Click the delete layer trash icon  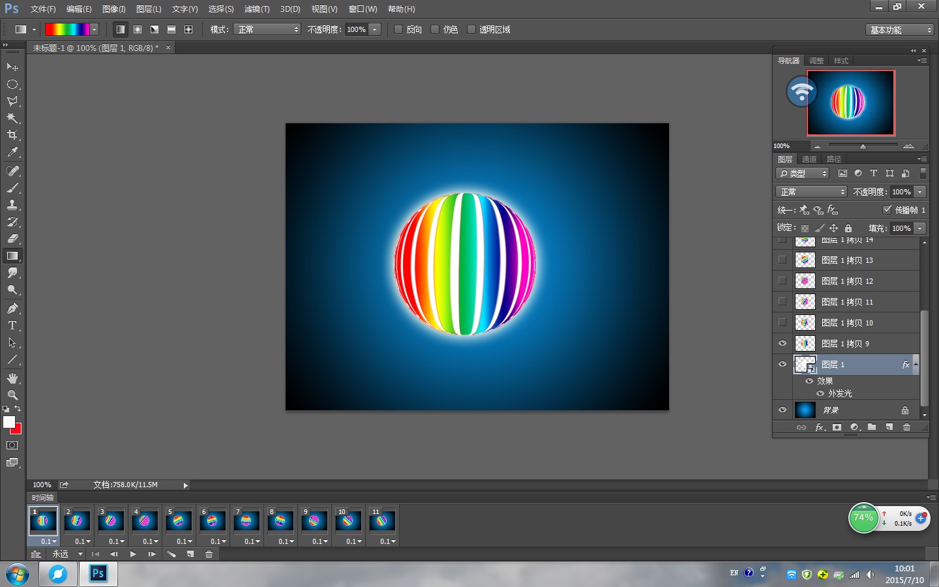pos(906,427)
